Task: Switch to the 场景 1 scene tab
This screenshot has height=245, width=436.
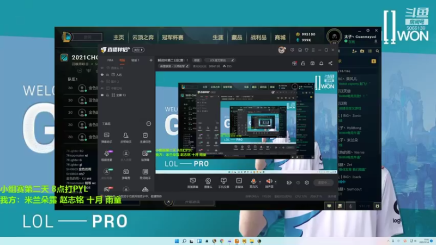Action: click(135, 60)
